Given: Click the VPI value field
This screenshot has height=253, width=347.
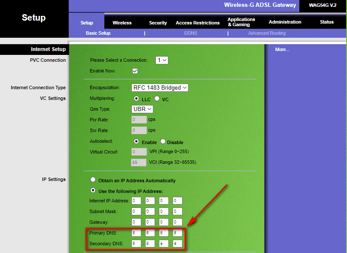Looking at the screenshot, I should point(139,152).
